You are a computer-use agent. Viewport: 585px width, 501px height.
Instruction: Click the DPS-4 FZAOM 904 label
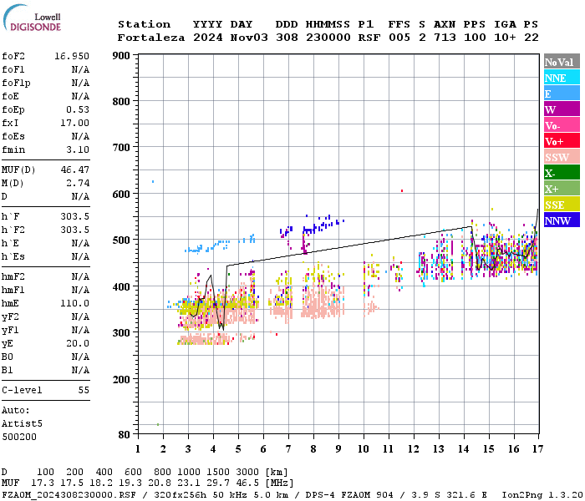[x=349, y=495]
